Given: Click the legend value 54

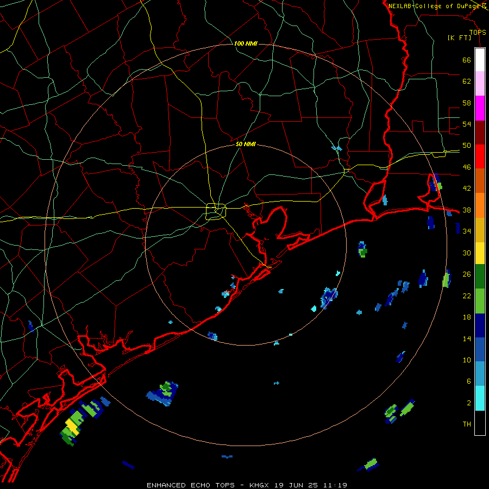Looking at the screenshot, I should tap(467, 124).
